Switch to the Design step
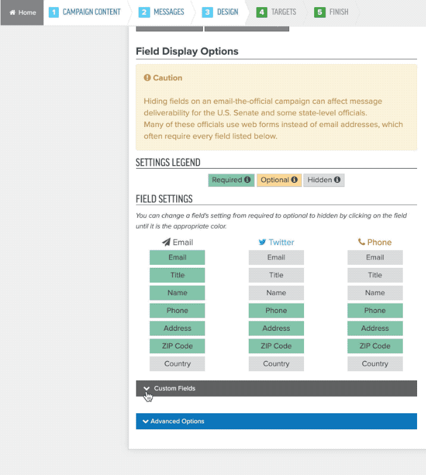The width and height of the screenshot is (426, 475). point(228,11)
